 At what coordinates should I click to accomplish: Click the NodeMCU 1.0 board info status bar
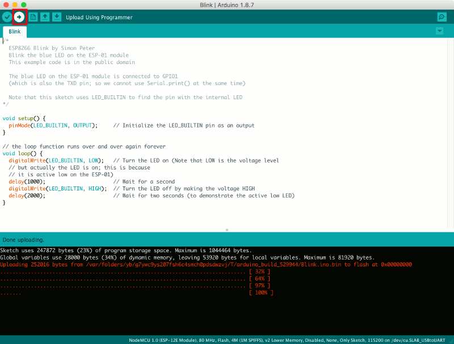287,340
